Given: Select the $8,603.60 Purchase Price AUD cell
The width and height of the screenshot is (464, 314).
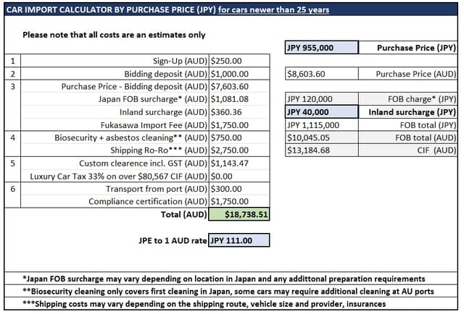Looking at the screenshot, I should [x=322, y=74].
